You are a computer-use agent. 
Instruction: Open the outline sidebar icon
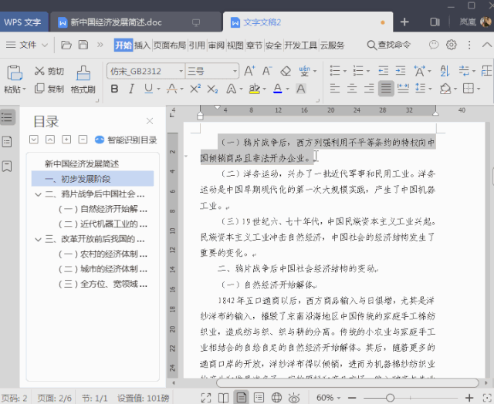tap(7, 118)
